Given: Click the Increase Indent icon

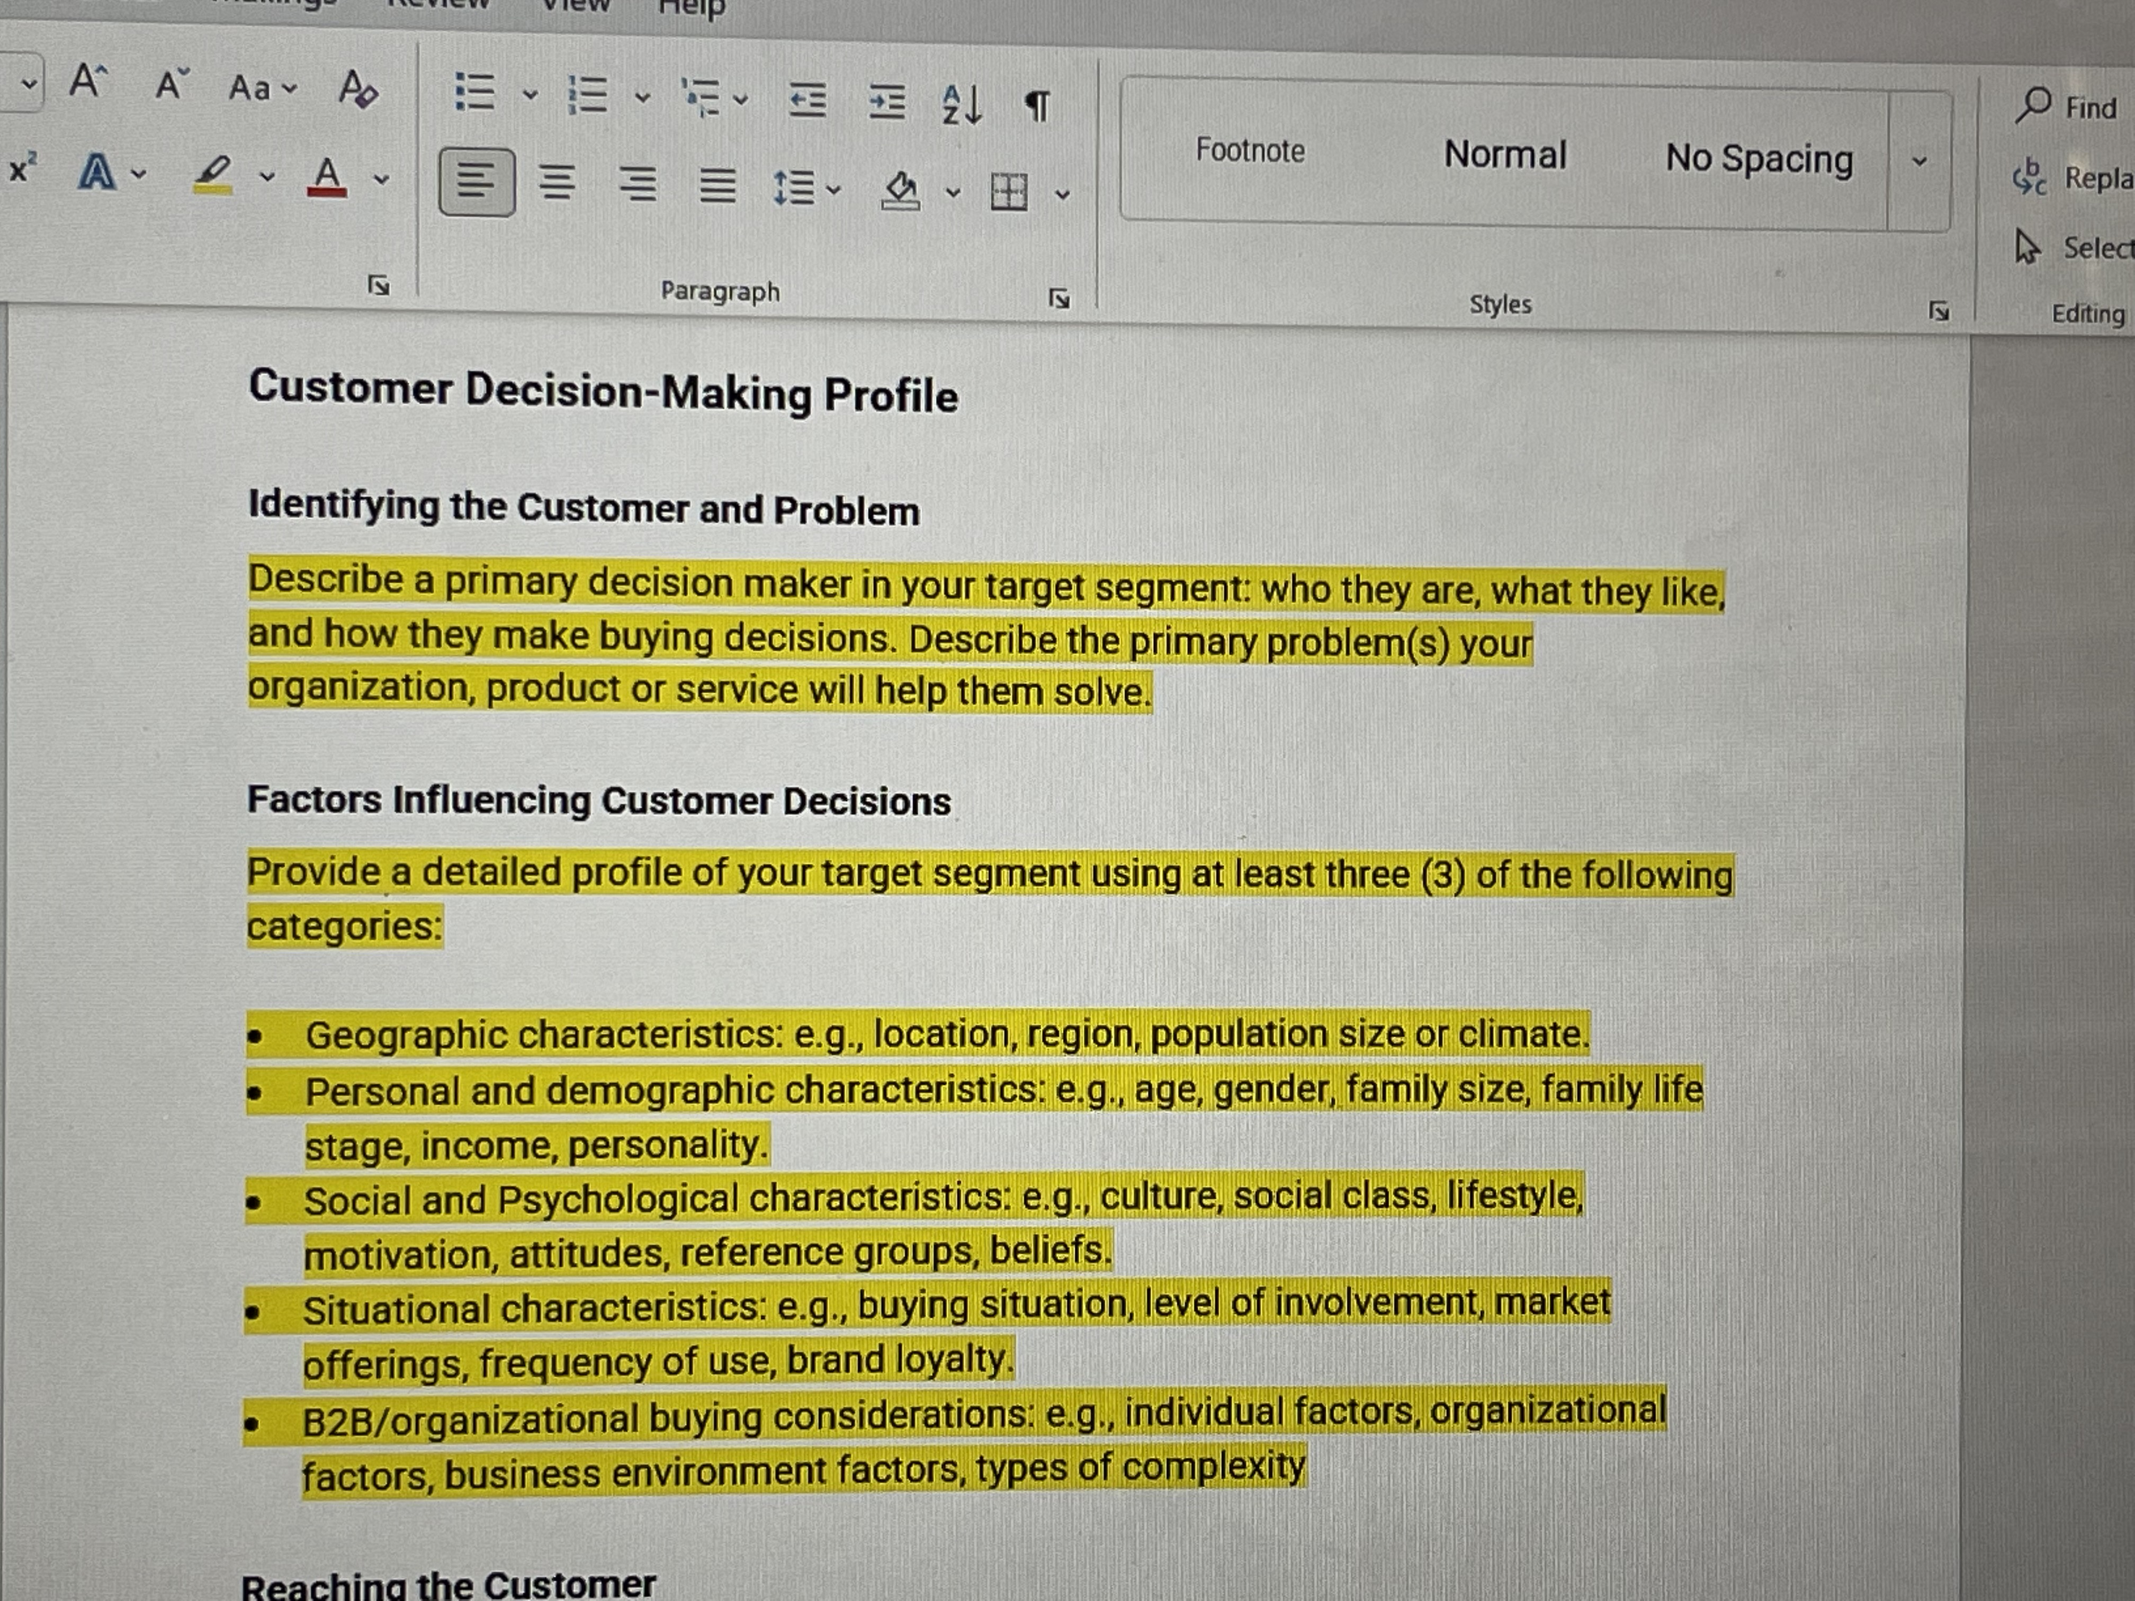Looking at the screenshot, I should (886, 102).
